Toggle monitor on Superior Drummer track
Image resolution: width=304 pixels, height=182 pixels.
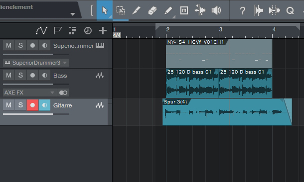pyautogui.click(x=44, y=45)
